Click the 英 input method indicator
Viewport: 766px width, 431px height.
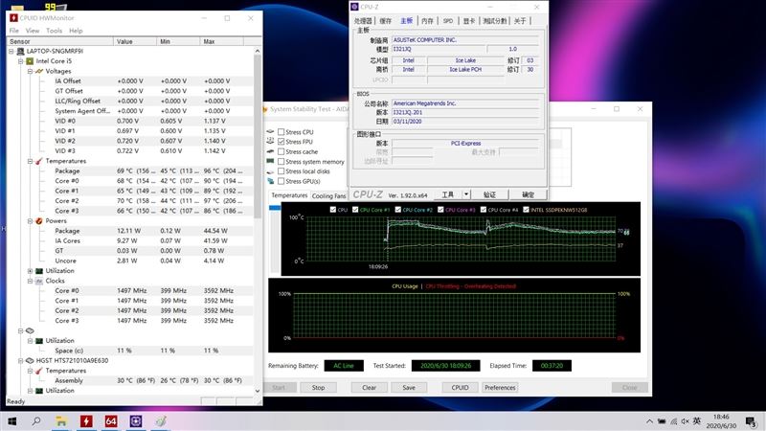697,420
